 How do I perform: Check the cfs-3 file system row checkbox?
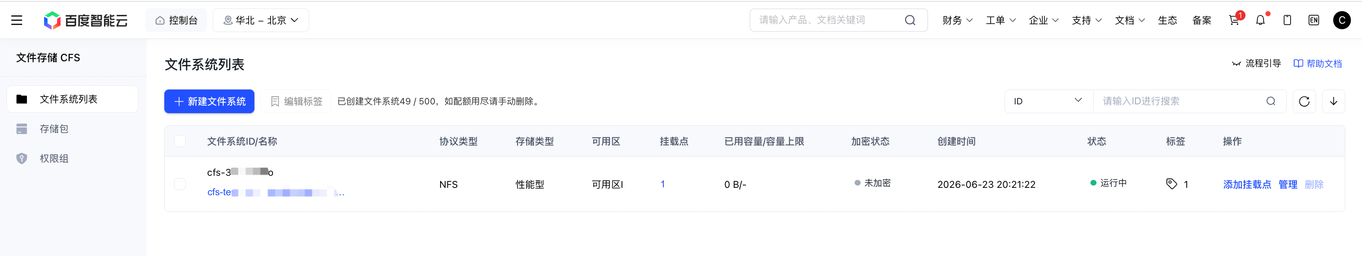[180, 184]
